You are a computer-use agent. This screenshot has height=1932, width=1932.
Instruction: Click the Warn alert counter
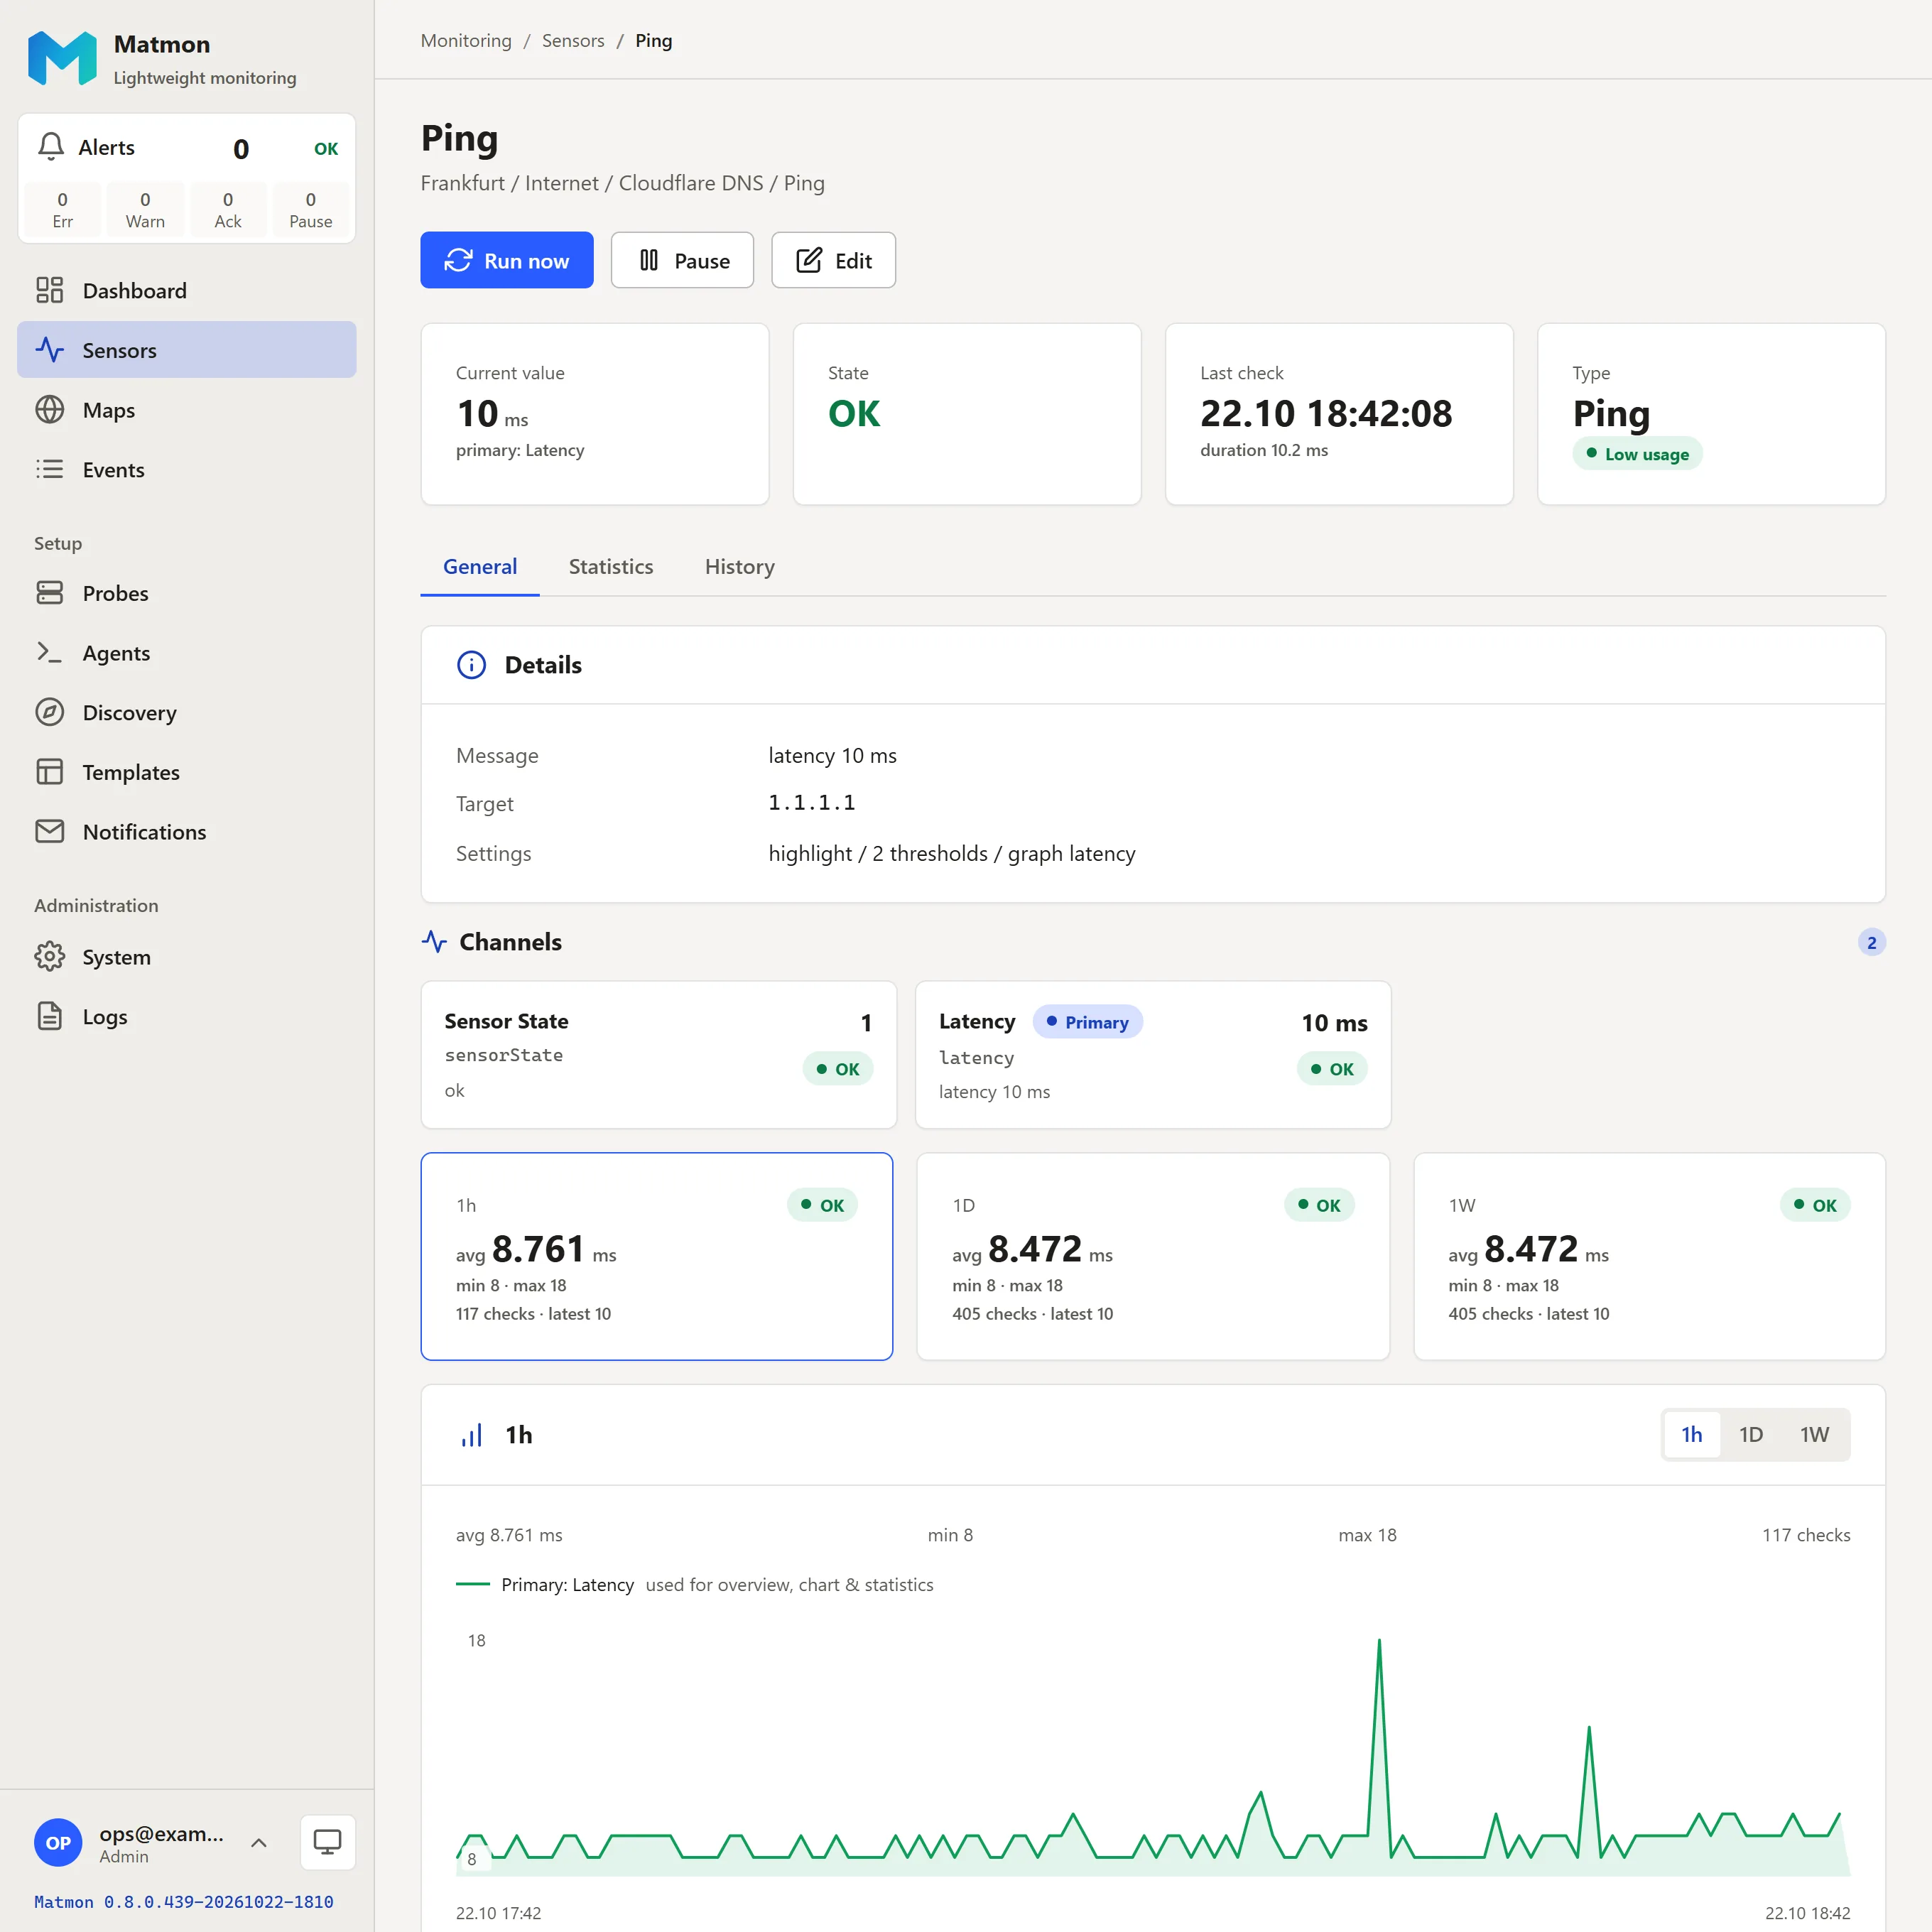pos(145,209)
